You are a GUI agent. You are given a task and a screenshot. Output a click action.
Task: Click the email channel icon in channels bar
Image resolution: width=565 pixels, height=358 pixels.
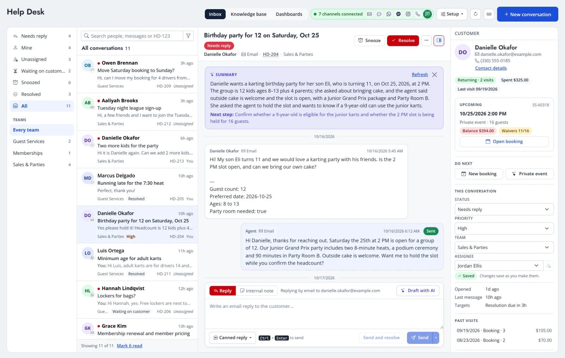369,14
